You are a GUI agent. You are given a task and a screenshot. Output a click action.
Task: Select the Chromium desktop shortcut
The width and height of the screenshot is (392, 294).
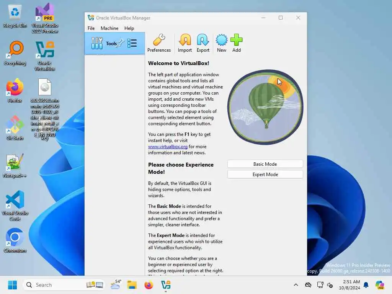pos(15,240)
